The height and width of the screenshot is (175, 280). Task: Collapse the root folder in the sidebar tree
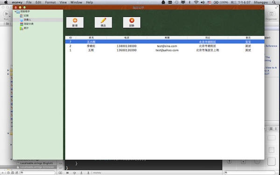pyautogui.click(x=15, y=11)
